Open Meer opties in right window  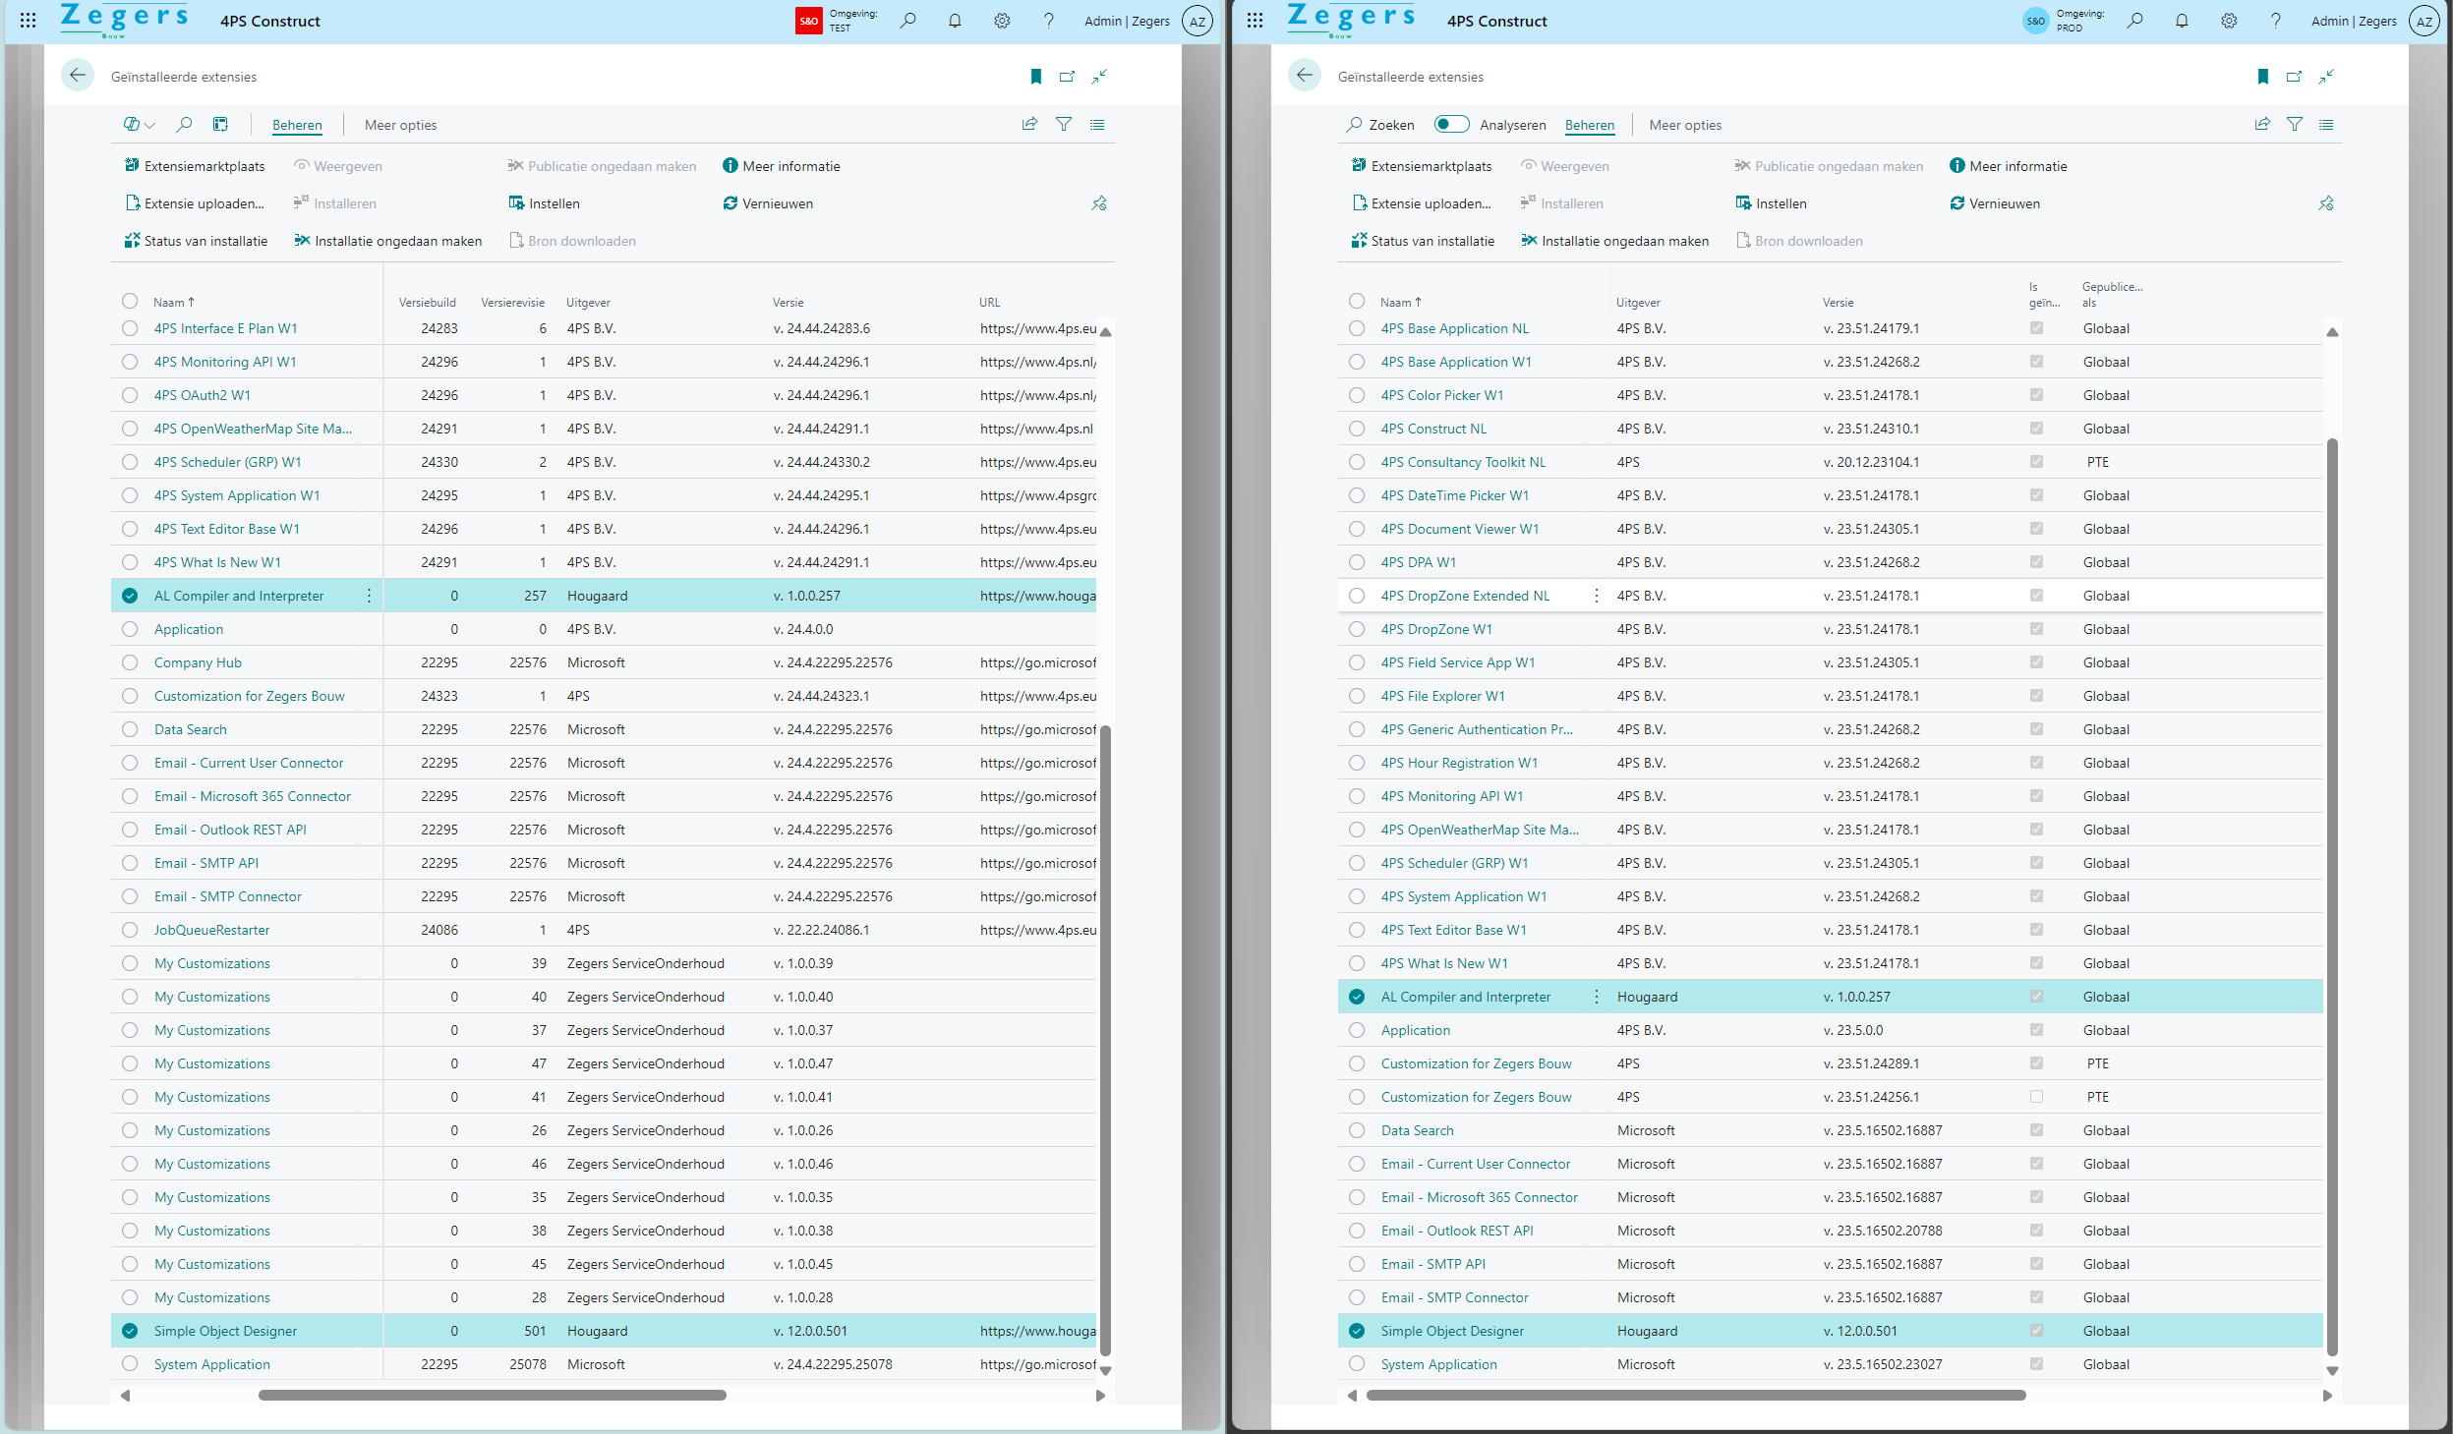[x=1685, y=125]
